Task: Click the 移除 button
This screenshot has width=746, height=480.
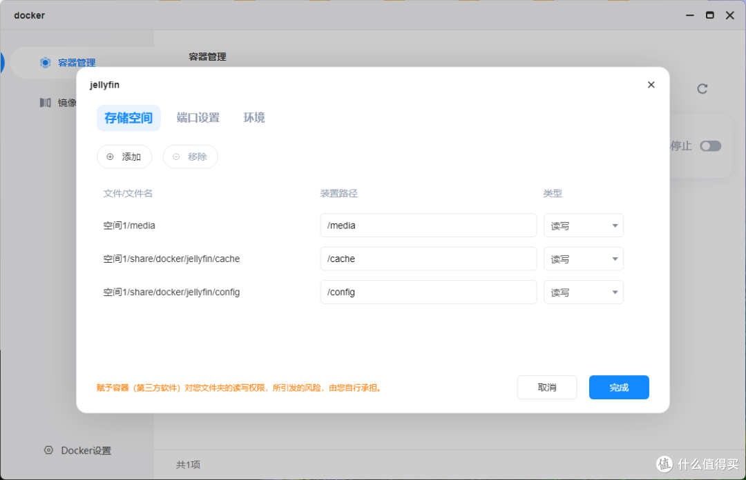Action: (x=191, y=157)
